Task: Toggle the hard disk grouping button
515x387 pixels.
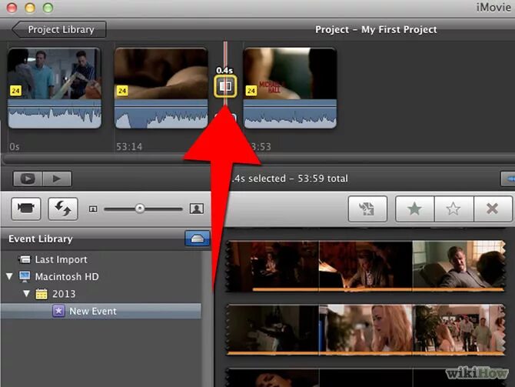Action: [x=198, y=239]
